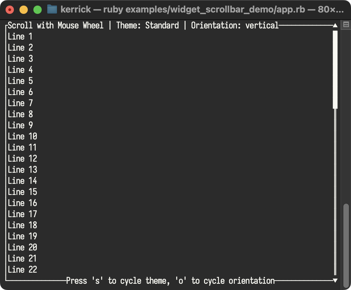
Task: Click the scrollbar up arrow in the TUI
Action: 335,25
